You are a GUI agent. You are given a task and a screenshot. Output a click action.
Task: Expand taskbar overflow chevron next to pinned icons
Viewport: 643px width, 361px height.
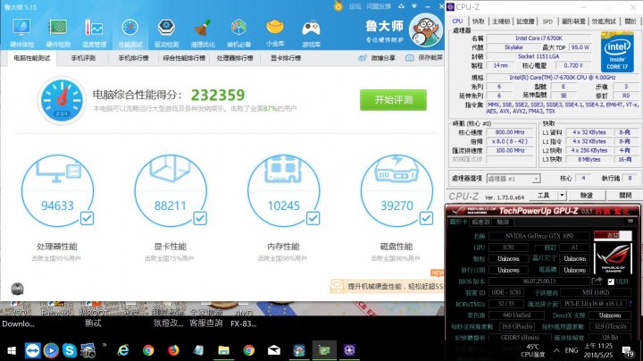coord(104,346)
